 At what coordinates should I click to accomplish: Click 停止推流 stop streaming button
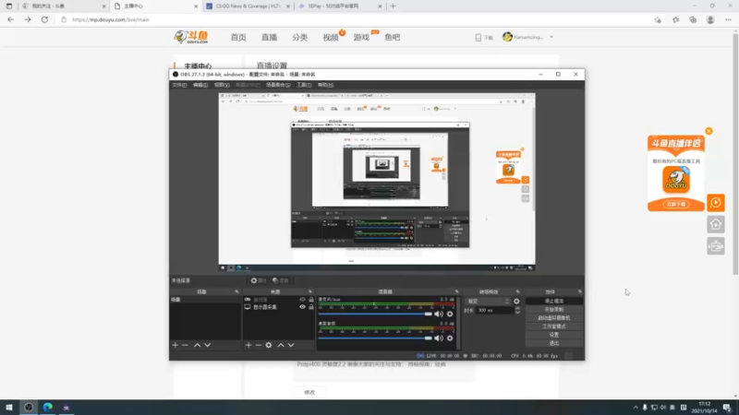tap(553, 301)
